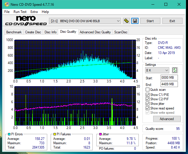The width and height of the screenshot is (188, 154).
Task: Click the Nero CD-DVD Speed title bar icon
Action: [7, 4]
